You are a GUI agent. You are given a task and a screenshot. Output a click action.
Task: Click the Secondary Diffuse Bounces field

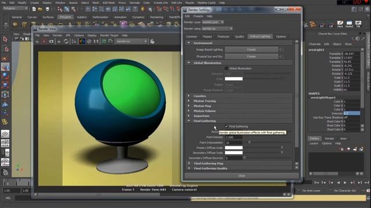(x=234, y=158)
